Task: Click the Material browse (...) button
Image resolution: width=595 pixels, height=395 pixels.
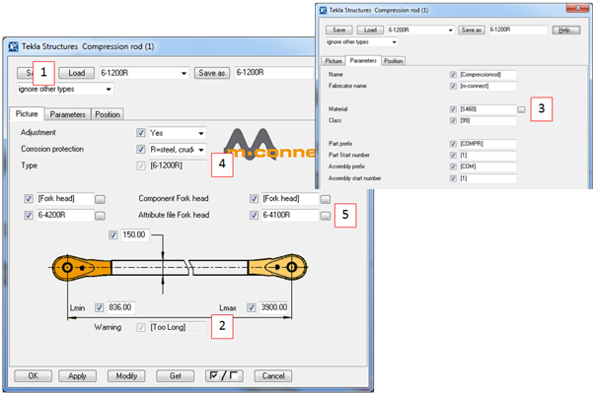Action: [x=521, y=109]
